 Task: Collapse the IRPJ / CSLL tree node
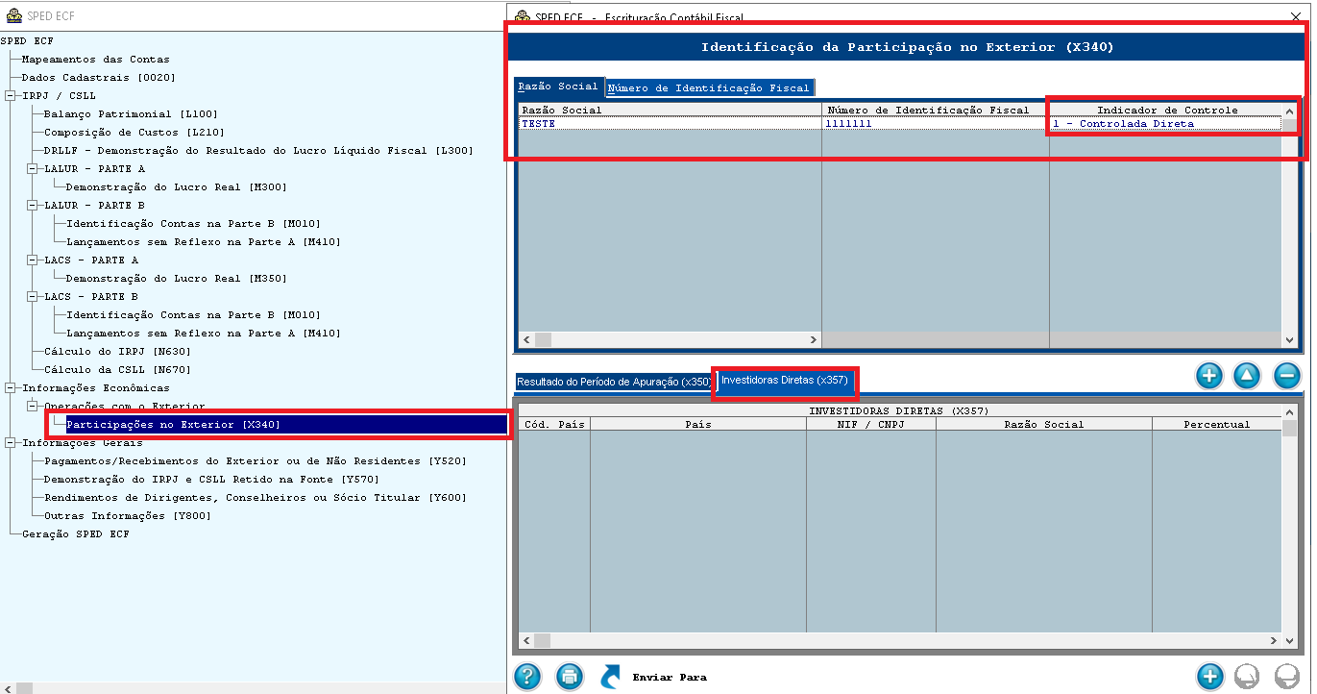11,95
